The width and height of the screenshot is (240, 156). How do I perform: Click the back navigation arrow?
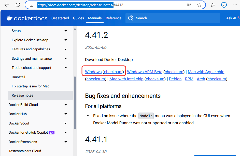6,5
